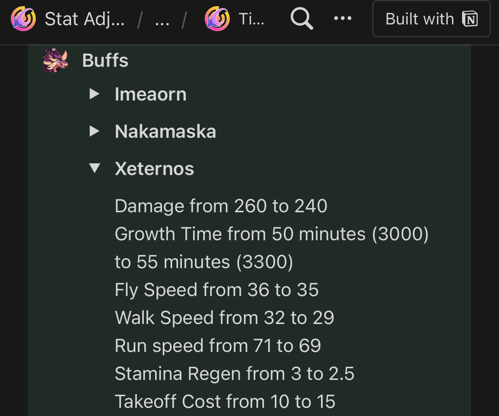This screenshot has width=499, height=416.
Task: Open the search icon
Action: [302, 18]
